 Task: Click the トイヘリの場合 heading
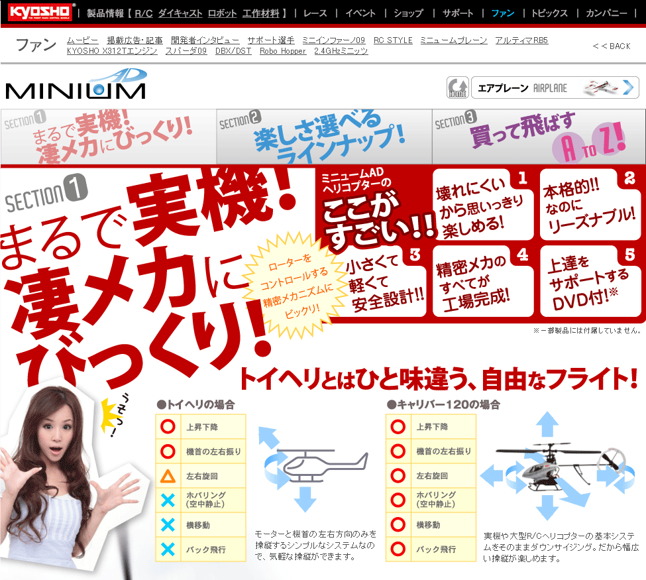[195, 405]
